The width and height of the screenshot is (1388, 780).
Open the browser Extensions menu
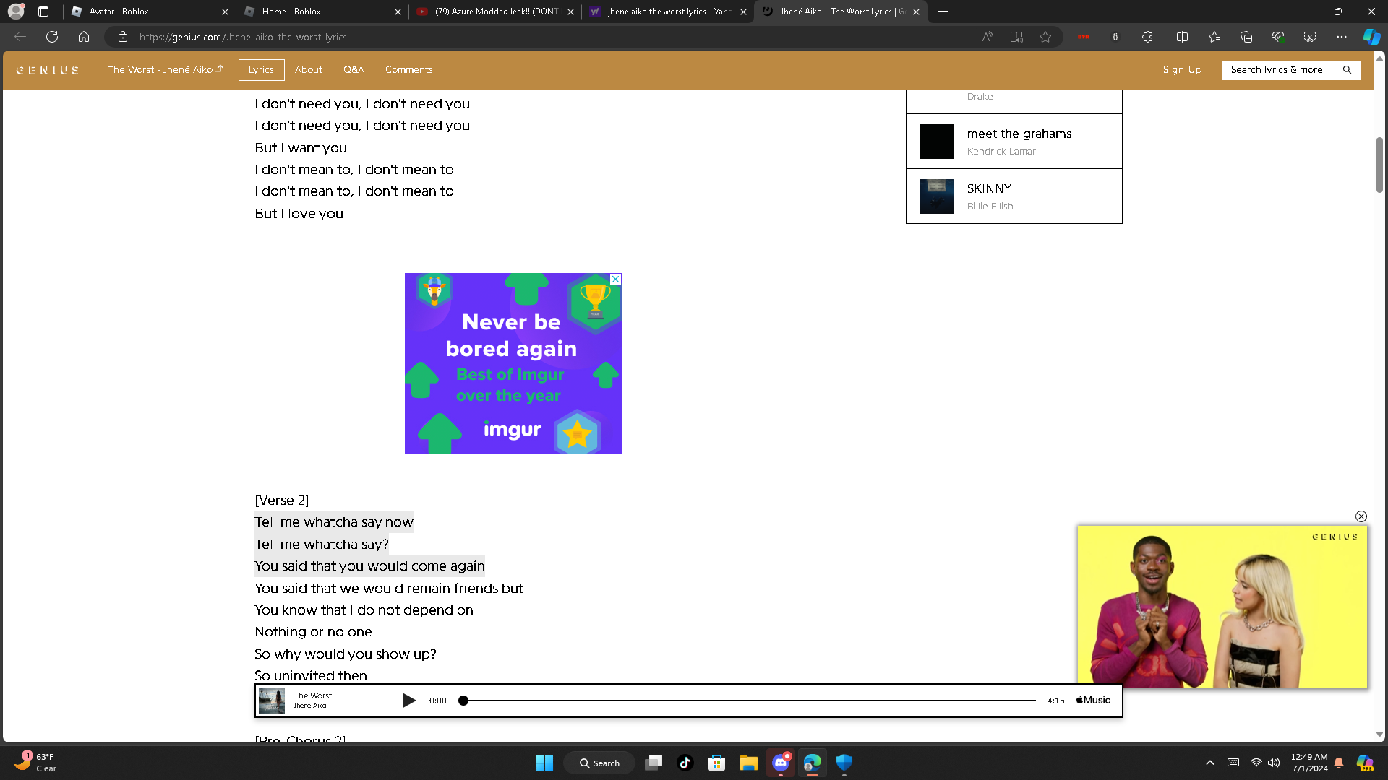coord(1147,37)
